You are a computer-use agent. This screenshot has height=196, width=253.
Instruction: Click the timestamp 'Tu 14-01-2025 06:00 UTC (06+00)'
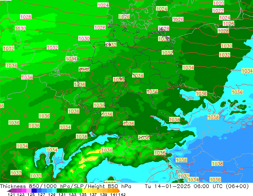197,186
